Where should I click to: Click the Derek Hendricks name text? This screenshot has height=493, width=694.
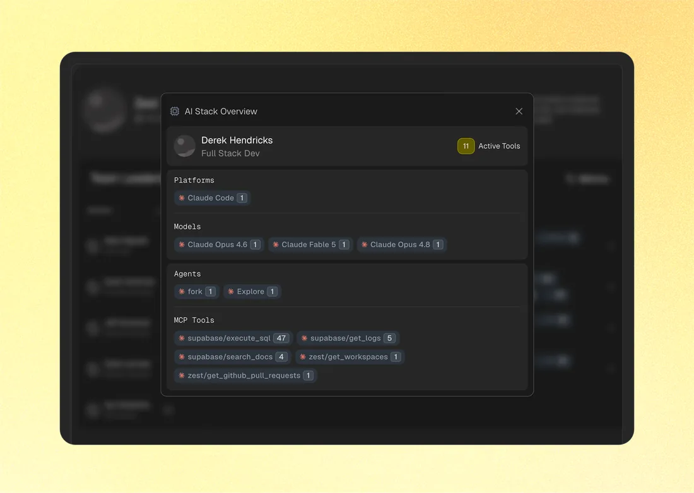tap(237, 140)
